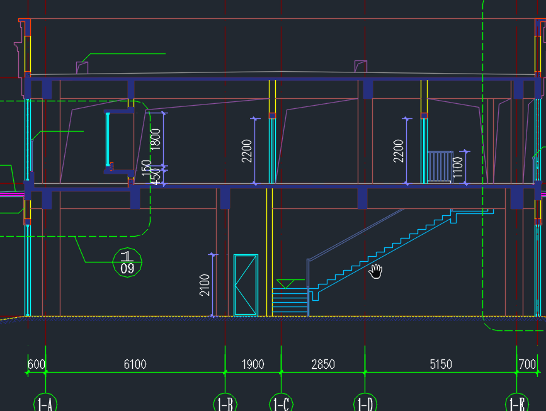Select the 1900 dimension text
This screenshot has width=546, height=411.
[x=253, y=364]
